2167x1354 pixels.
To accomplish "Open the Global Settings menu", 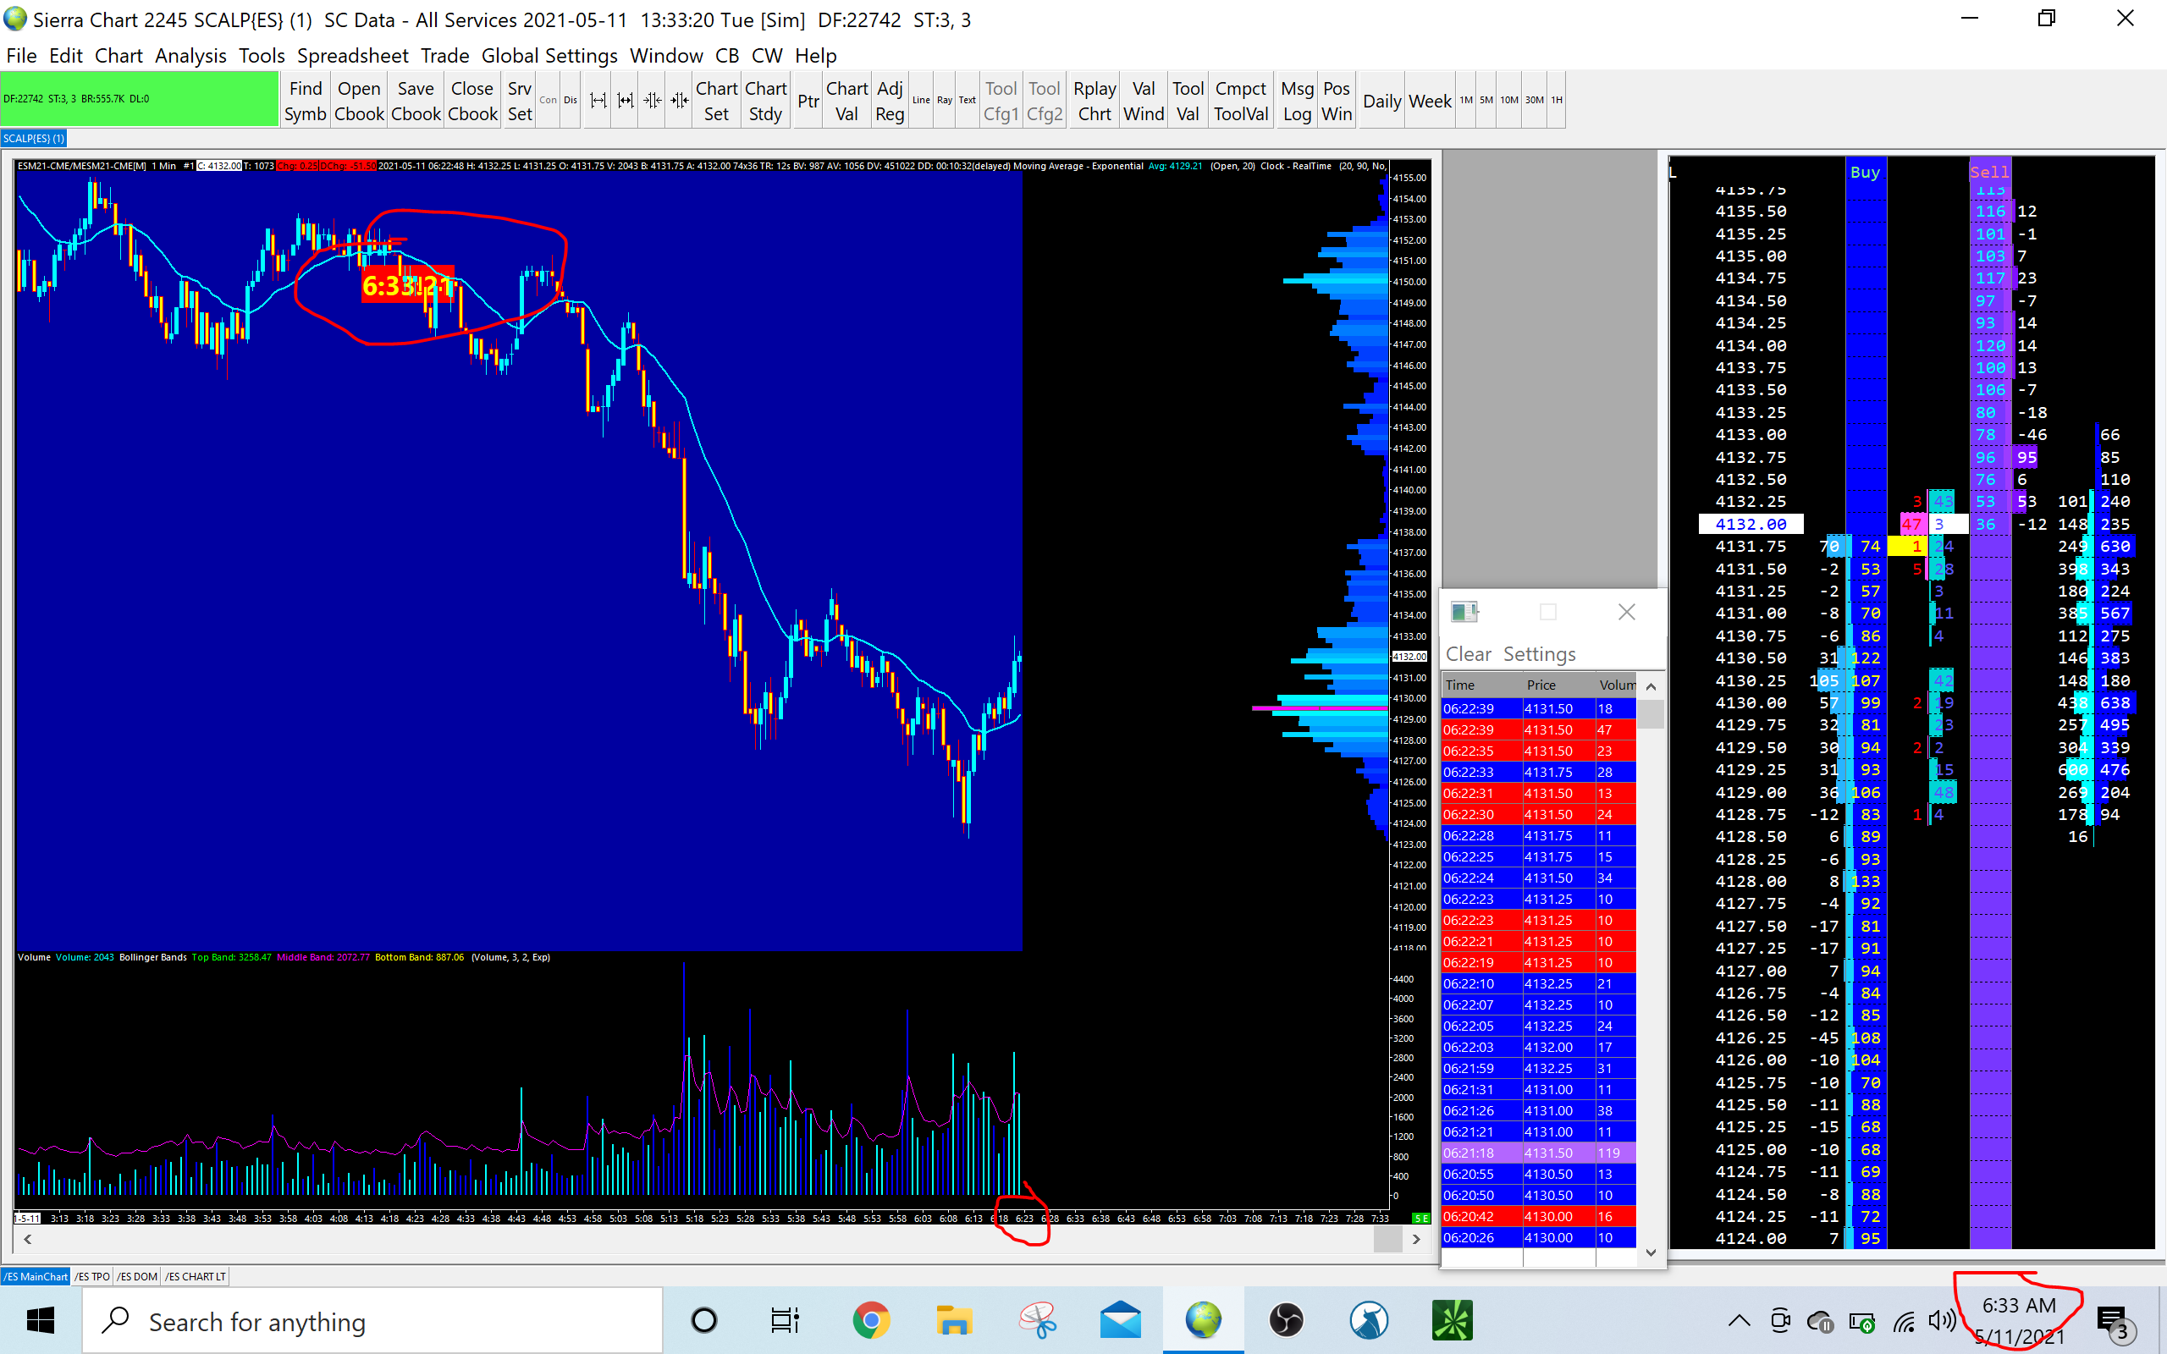I will click(x=549, y=56).
